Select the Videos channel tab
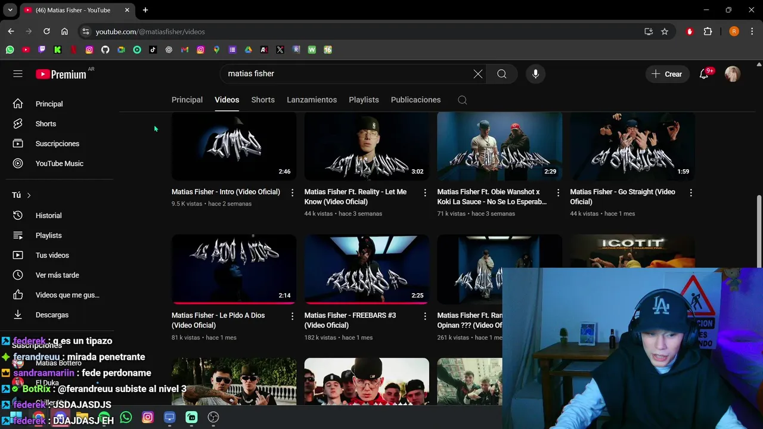 (227, 100)
